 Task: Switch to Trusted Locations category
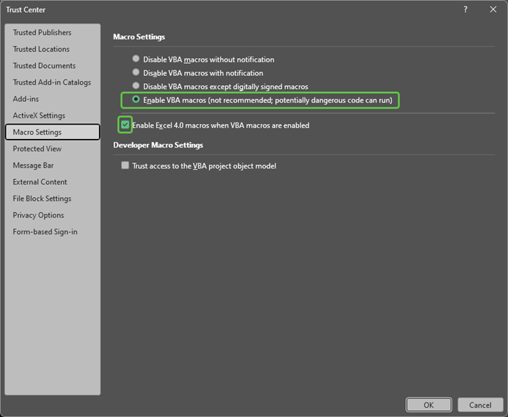click(42, 49)
